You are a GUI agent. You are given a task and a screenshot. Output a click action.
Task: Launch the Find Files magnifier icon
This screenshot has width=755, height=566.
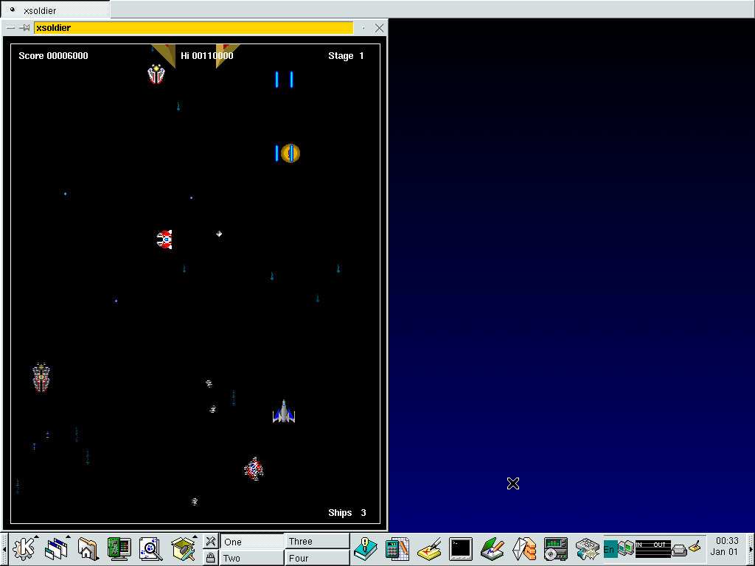click(150, 549)
